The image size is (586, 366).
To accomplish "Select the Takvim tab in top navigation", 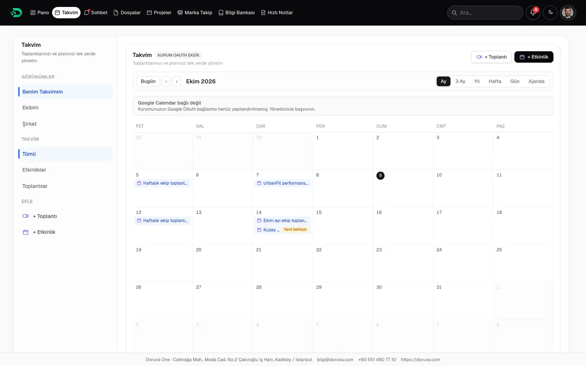I will pyautogui.click(x=66, y=13).
